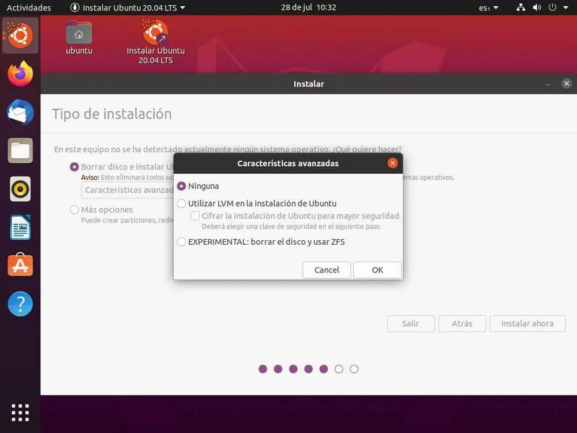Open the Help question mark icon
Viewport: 577px width, 433px height.
pyautogui.click(x=20, y=304)
